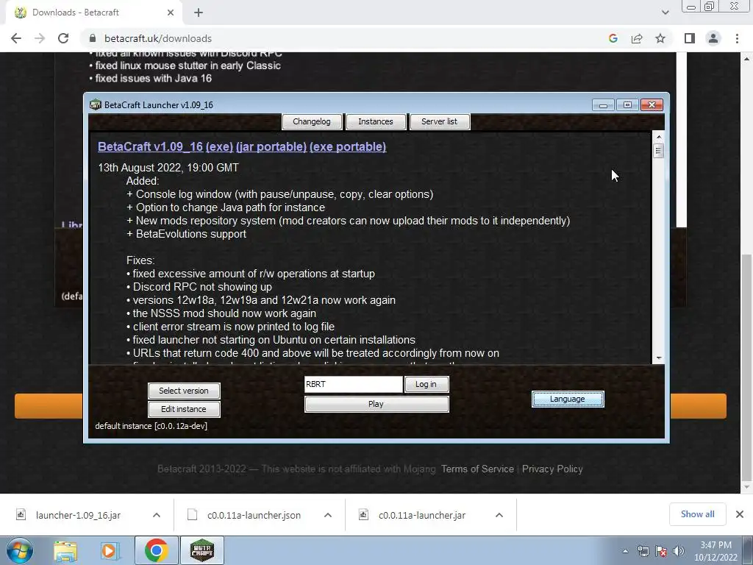Click changelog scrollbar down arrow
Image resolution: width=753 pixels, height=565 pixels.
[659, 358]
